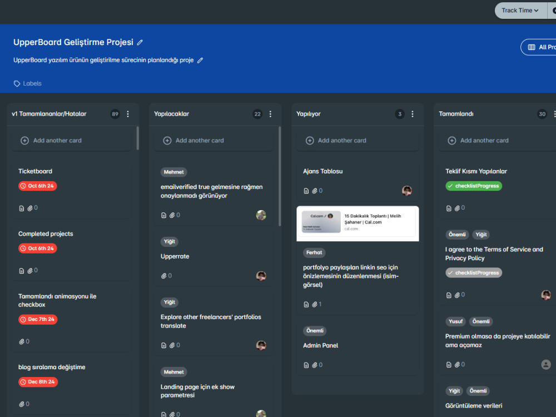Edit the UpperBoard Geliştirme Projesi title pencil
This screenshot has width=556, height=417.
pos(140,43)
